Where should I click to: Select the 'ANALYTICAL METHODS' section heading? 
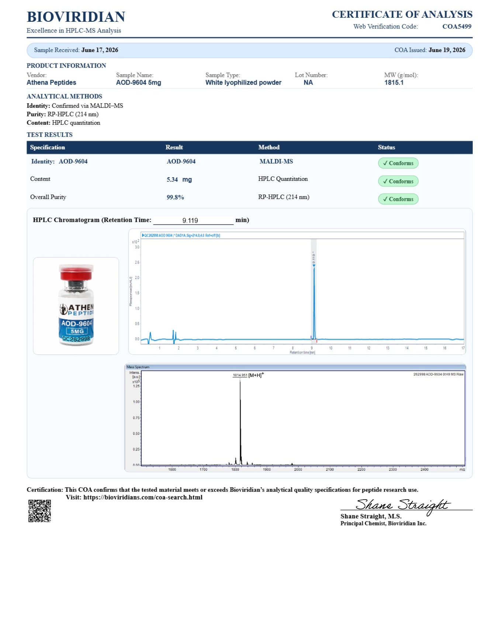(65, 96)
